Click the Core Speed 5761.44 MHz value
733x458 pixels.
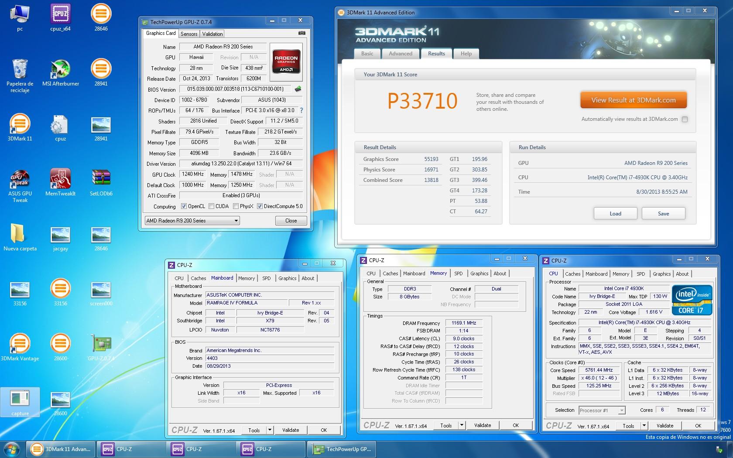point(599,370)
